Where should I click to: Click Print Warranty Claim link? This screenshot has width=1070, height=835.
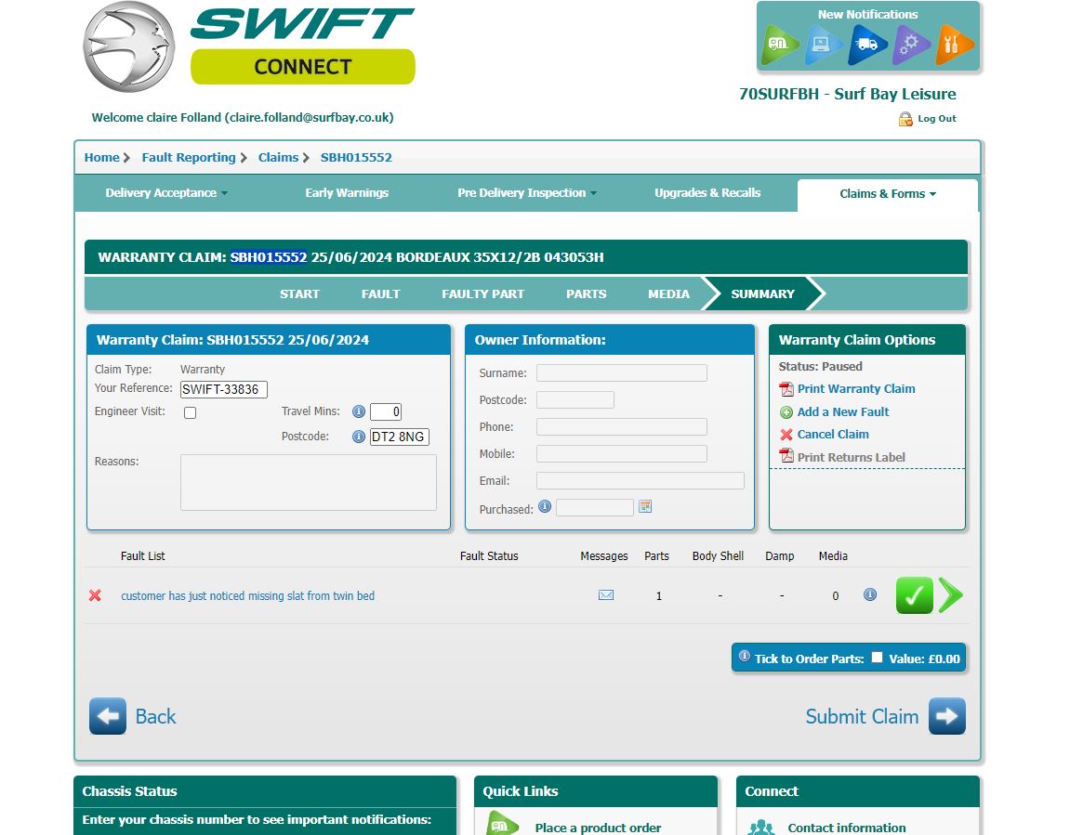(x=856, y=389)
